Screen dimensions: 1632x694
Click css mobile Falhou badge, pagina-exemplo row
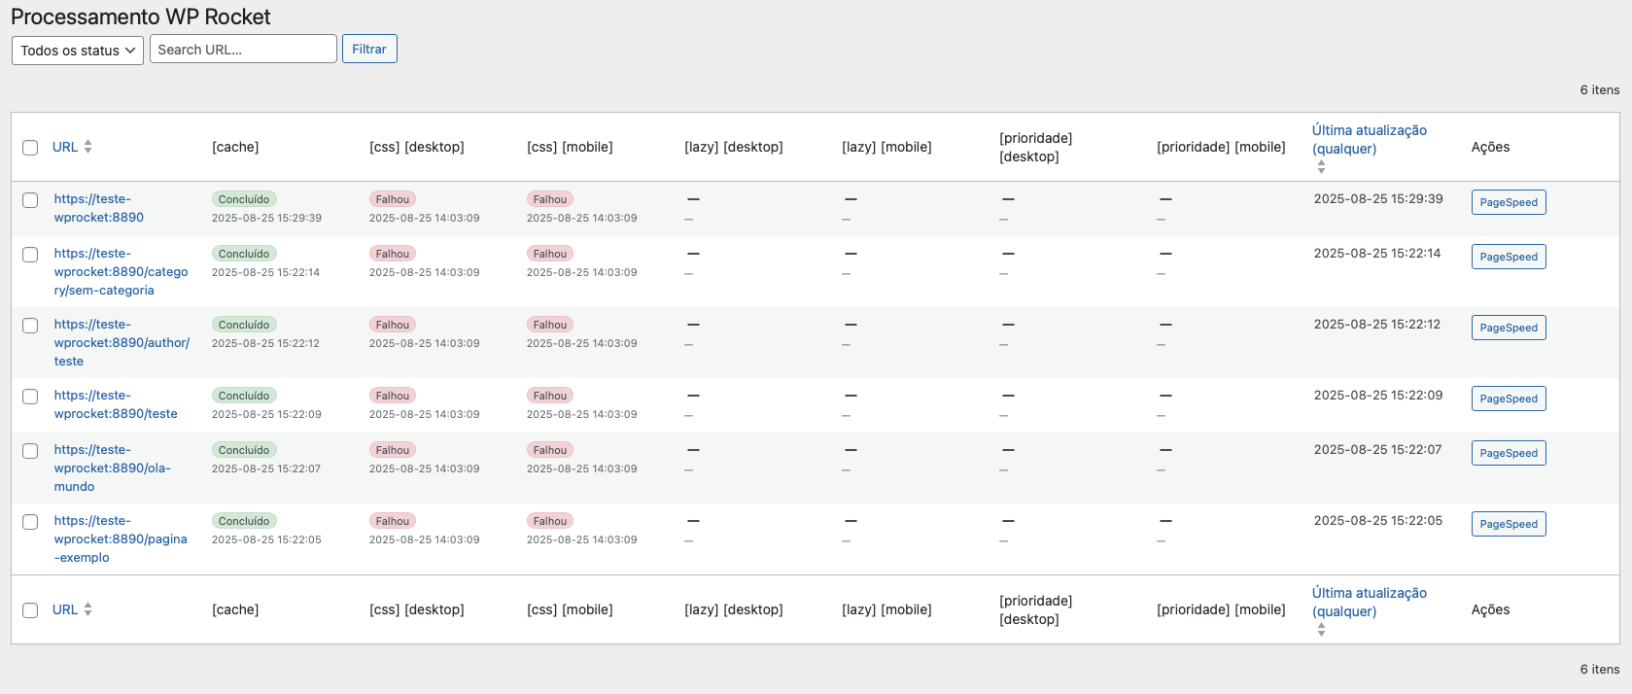coord(550,521)
